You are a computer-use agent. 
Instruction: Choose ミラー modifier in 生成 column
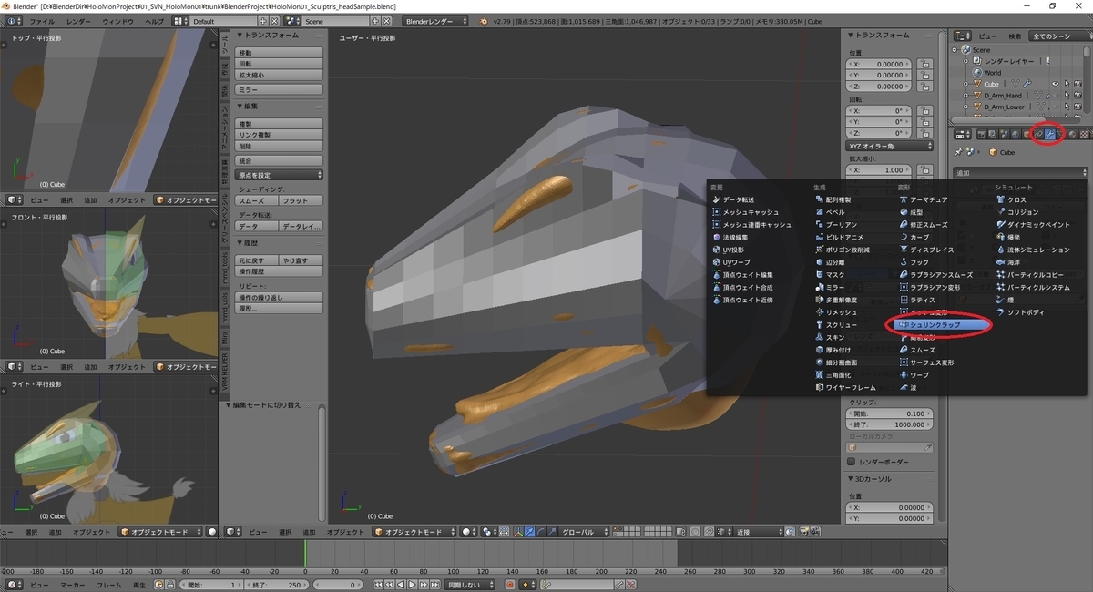(833, 287)
